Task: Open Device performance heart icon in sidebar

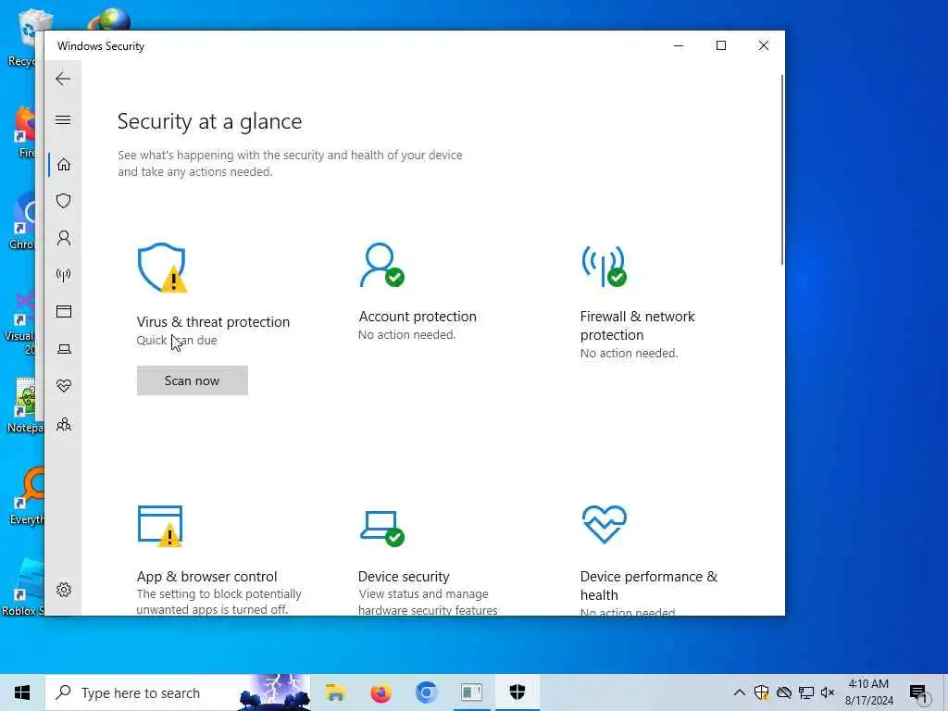Action: 64,386
